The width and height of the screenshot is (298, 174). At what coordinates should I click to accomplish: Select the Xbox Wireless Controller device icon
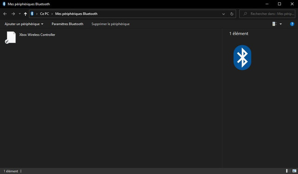tap(10, 38)
